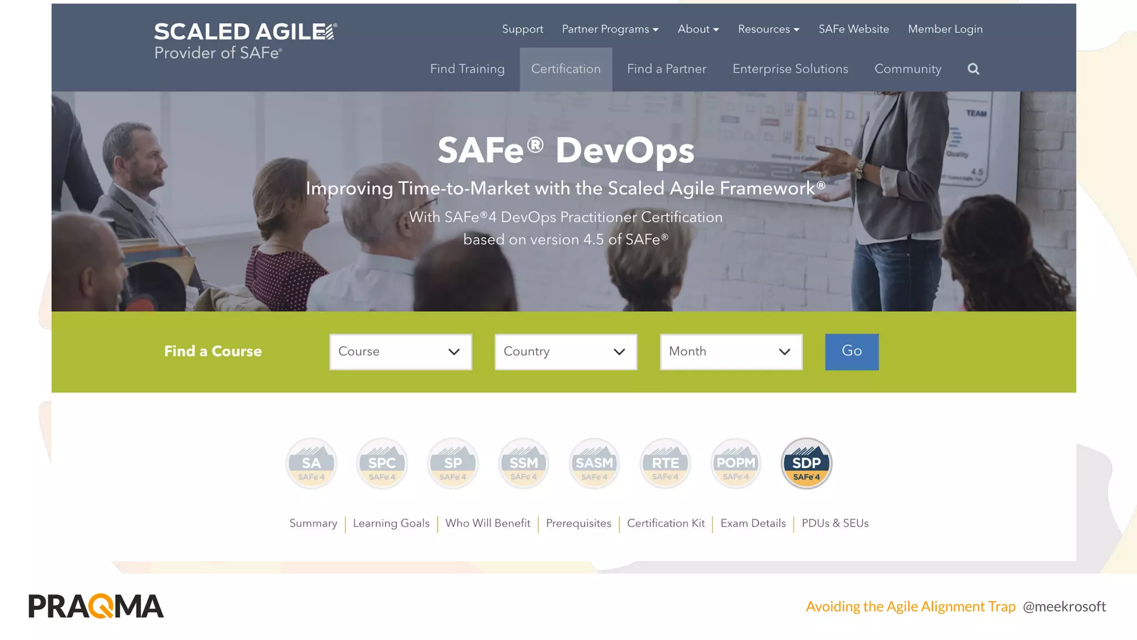Switch to Community tab
Image resolution: width=1137 pixels, height=640 pixels.
tap(908, 69)
